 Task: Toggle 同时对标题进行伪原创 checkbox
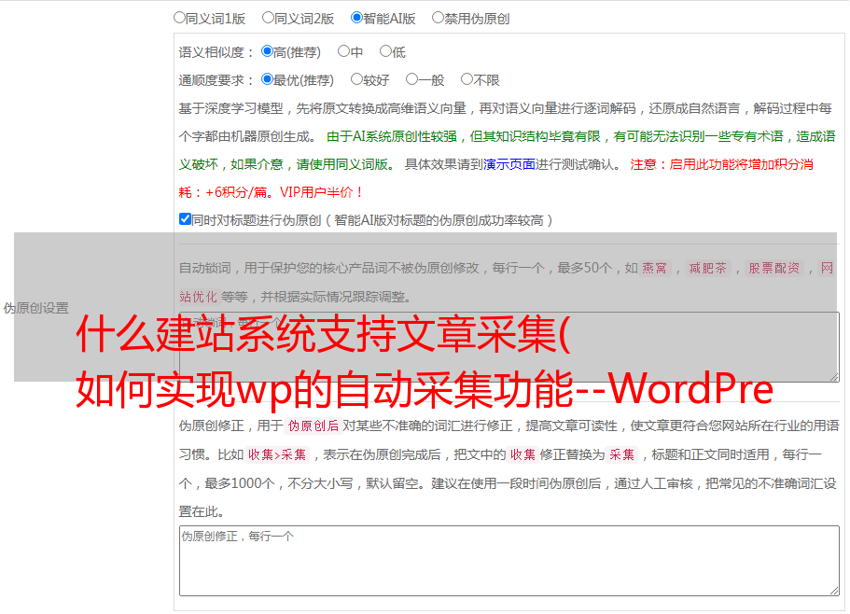[185, 219]
